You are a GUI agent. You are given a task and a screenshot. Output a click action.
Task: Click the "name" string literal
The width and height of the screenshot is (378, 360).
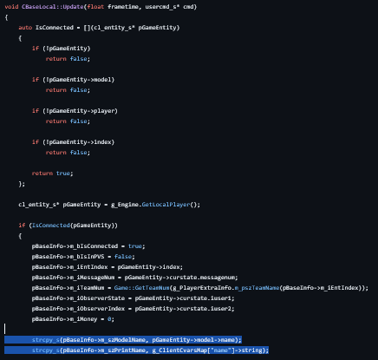[x=221, y=350]
